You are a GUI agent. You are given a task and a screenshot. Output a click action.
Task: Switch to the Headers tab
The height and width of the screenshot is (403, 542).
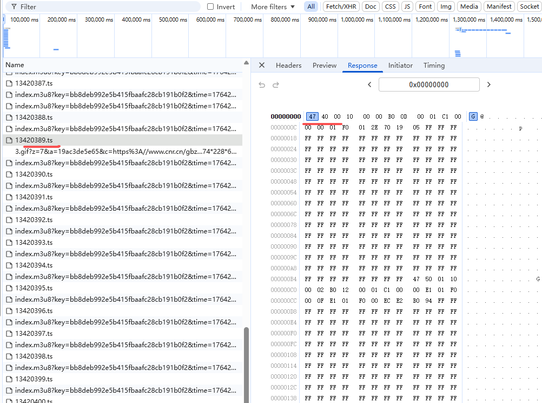[x=288, y=66]
